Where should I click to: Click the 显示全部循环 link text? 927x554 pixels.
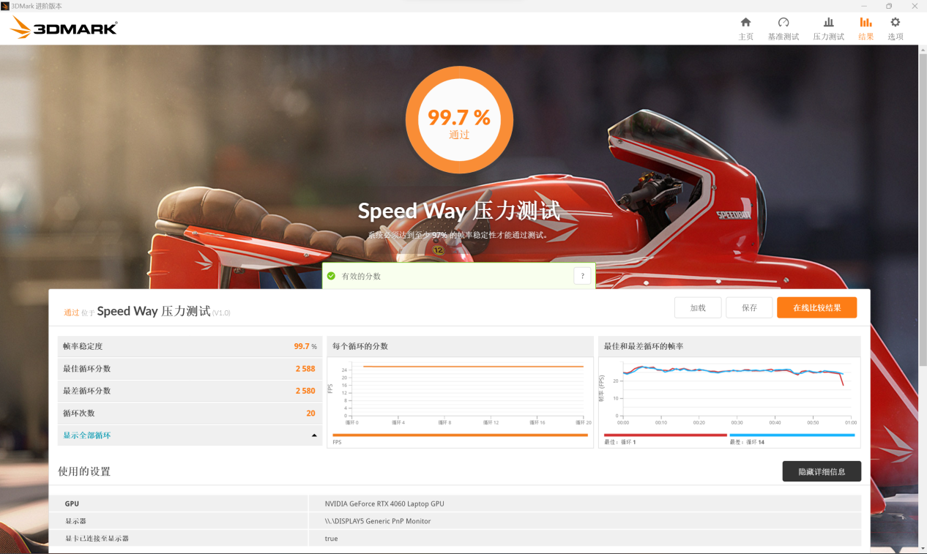[87, 435]
